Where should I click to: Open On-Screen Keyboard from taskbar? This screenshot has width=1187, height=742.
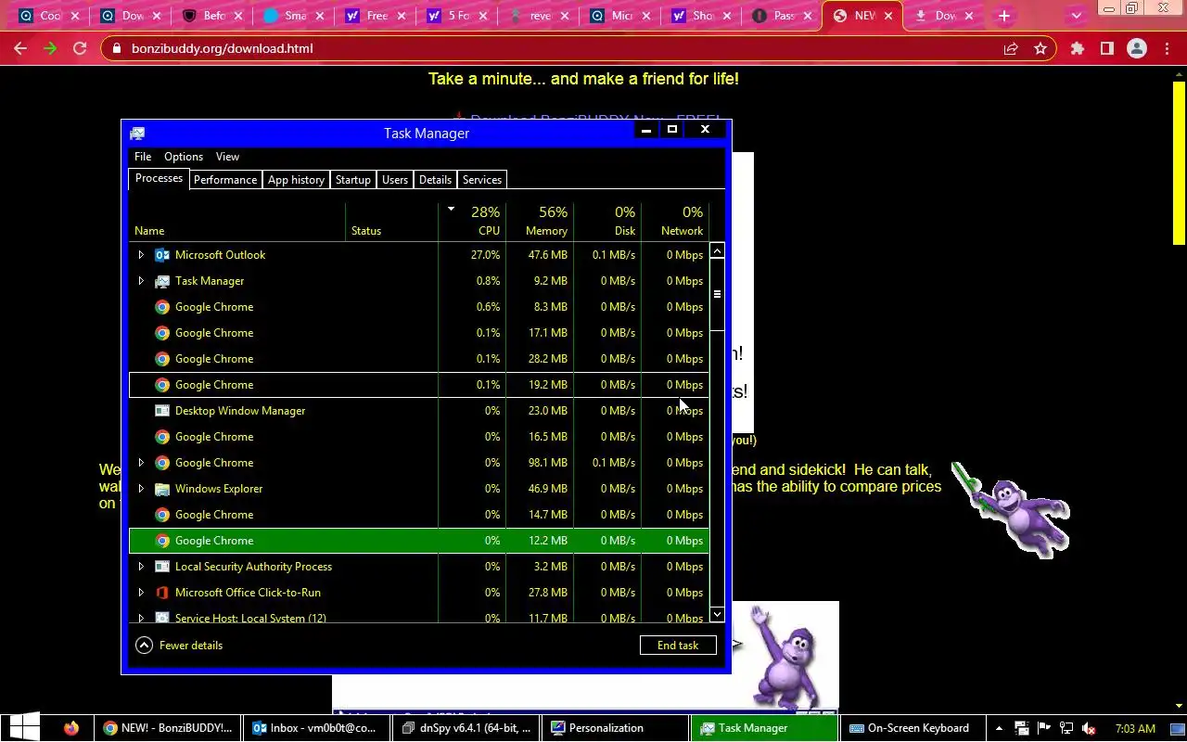coord(913,728)
